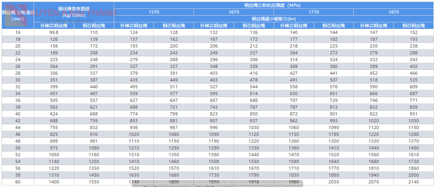
Task: Select the weight value 899 in row 48
Action: click(x=54, y=141)
